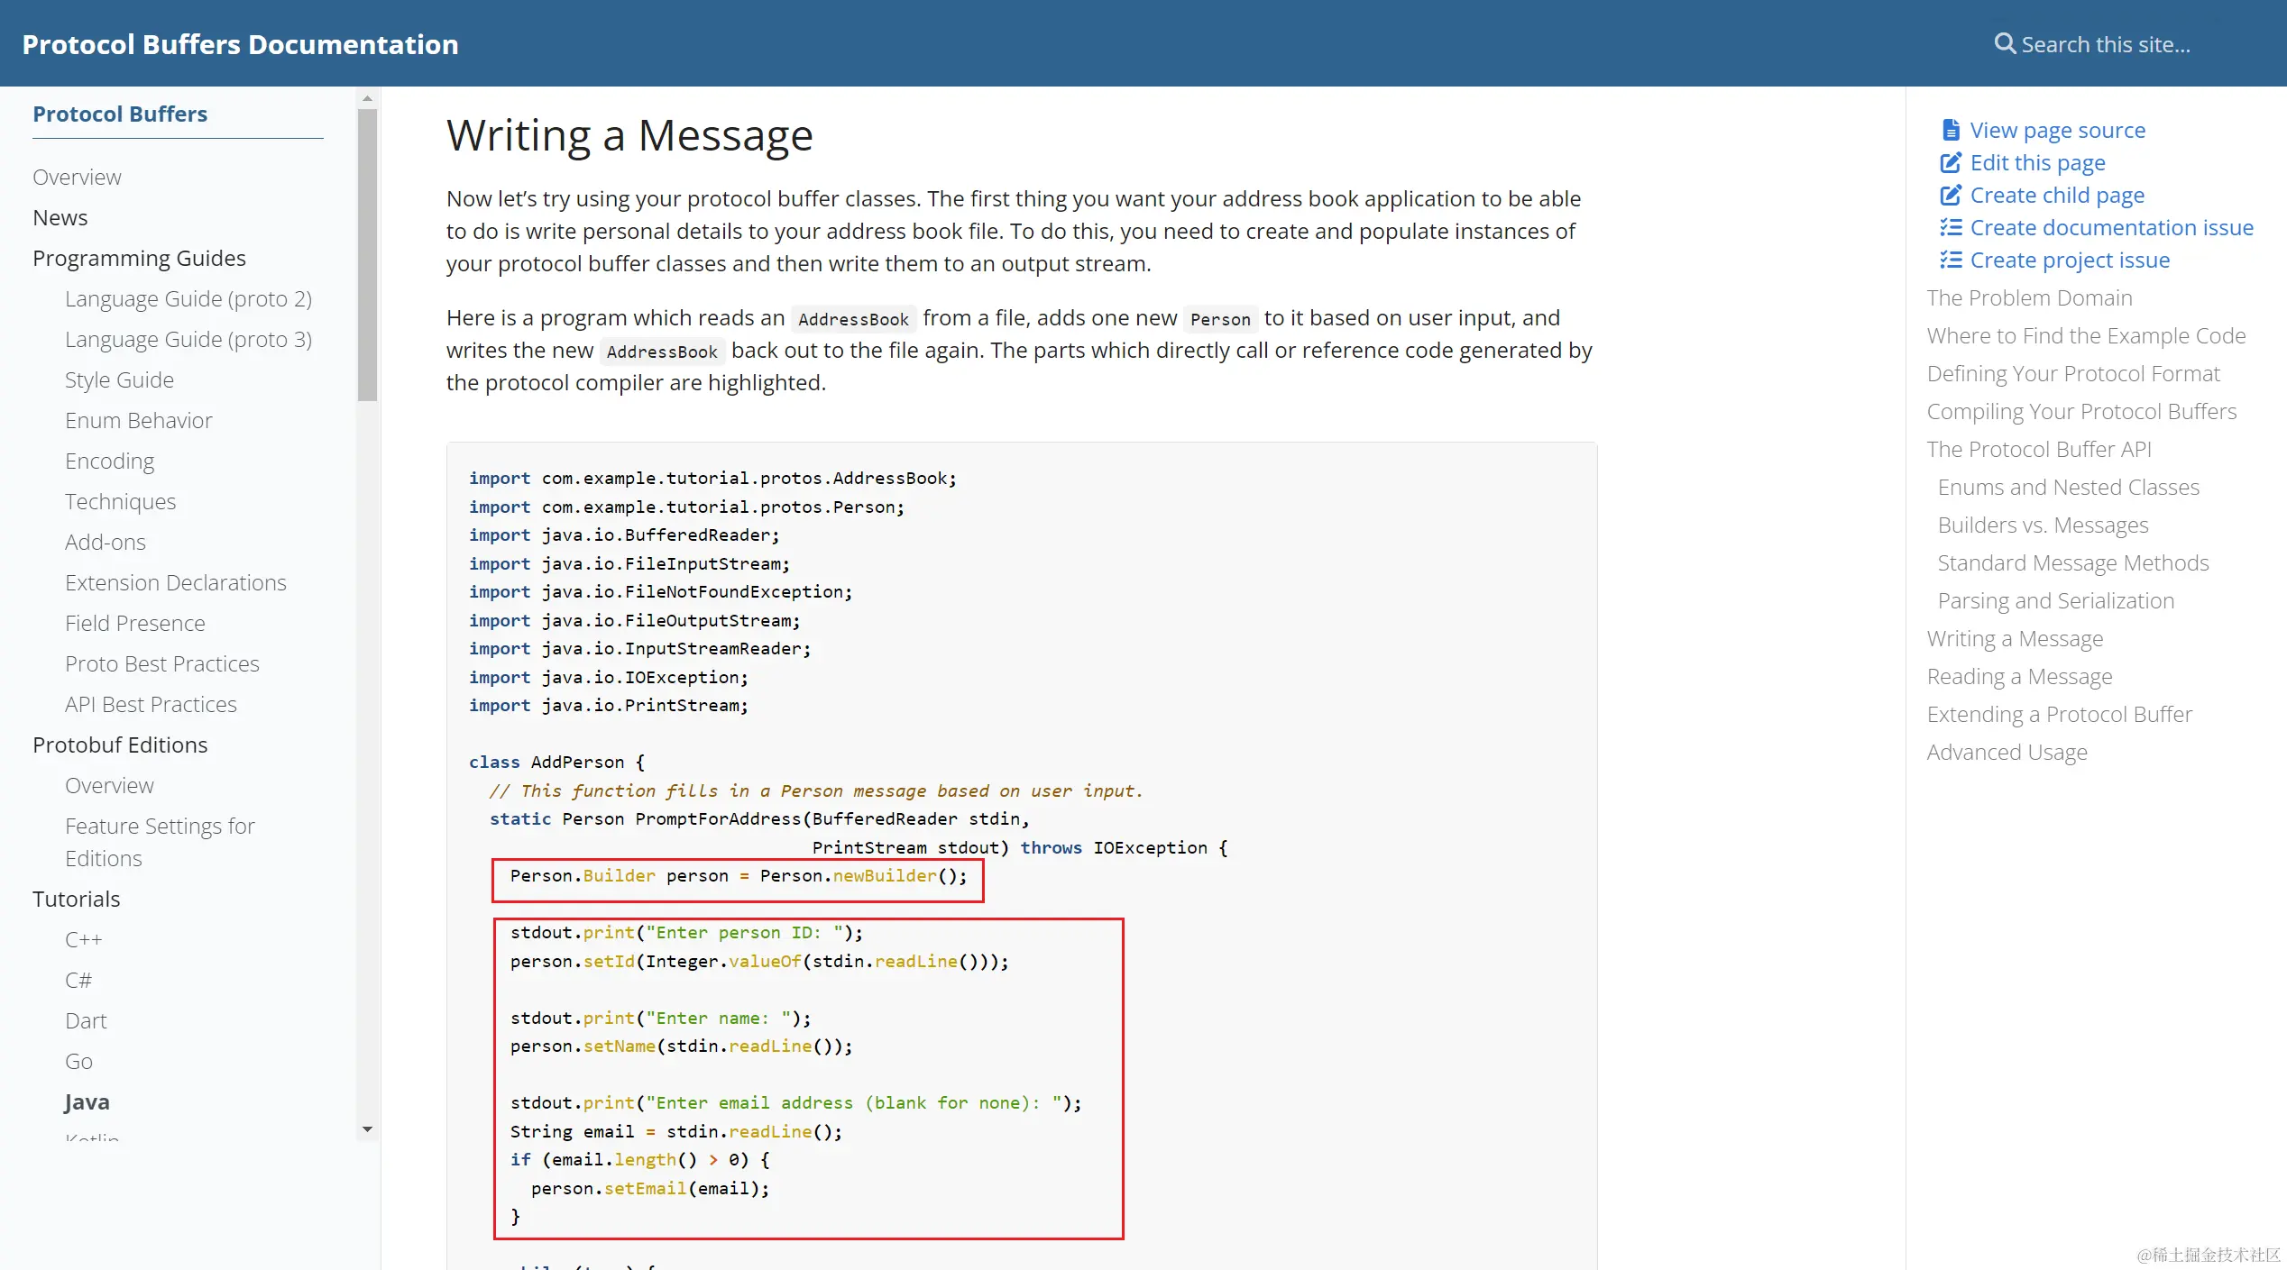Open the Go tutorial page
The image size is (2287, 1270).
78,1062
